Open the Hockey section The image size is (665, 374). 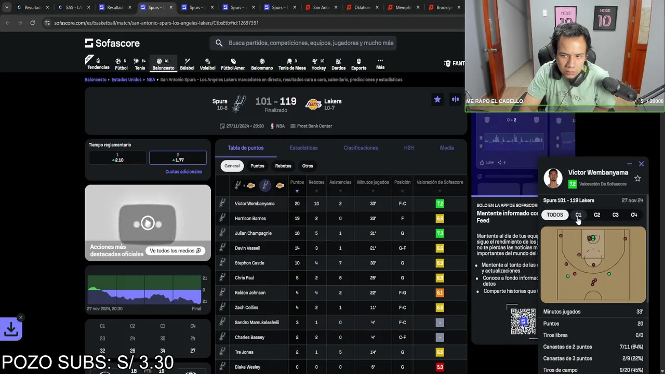(x=318, y=64)
